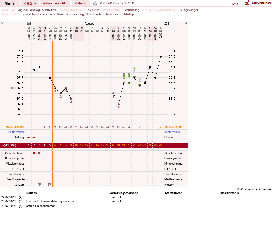The height and width of the screenshot is (248, 272).
Task: Click the mucus 'ø' symbol on day 6
Action: (55, 127)
